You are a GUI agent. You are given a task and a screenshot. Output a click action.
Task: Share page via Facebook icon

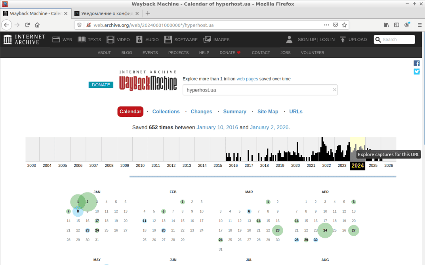[417, 63]
